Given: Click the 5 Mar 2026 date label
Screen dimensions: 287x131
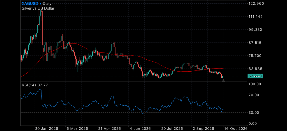Looking at the screenshot, I should click(77, 129).
